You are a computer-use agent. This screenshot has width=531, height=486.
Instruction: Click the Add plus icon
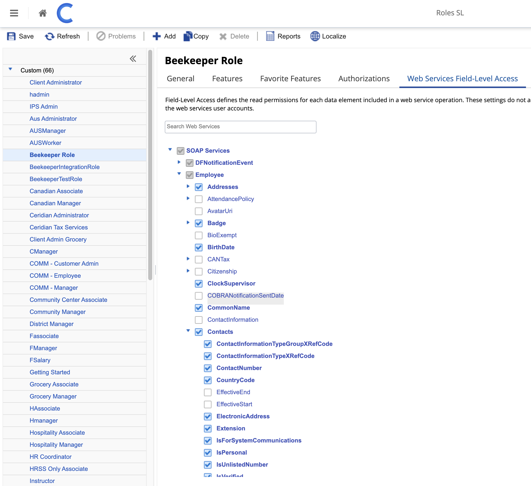pyautogui.click(x=156, y=36)
